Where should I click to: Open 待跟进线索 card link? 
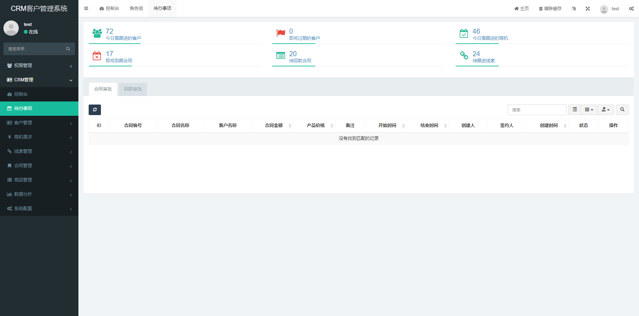point(484,61)
